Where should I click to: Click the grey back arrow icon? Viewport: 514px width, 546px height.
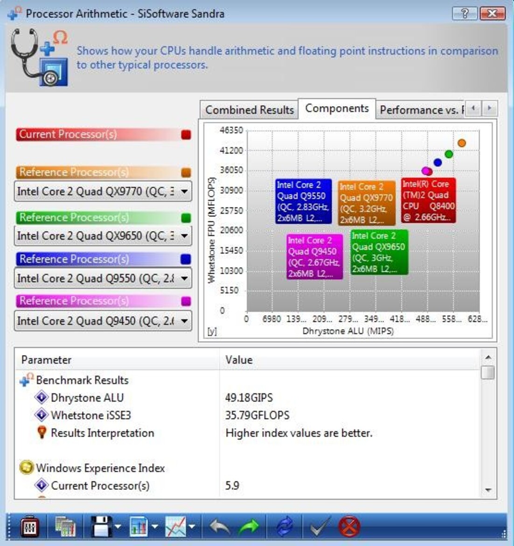click(x=219, y=527)
